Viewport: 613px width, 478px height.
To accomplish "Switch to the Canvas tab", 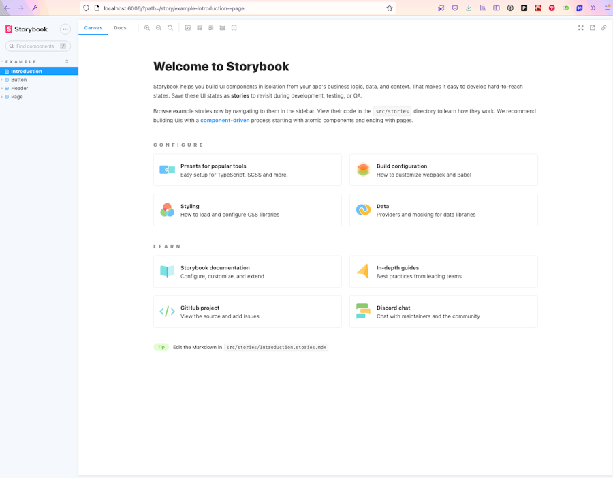I will click(x=93, y=28).
